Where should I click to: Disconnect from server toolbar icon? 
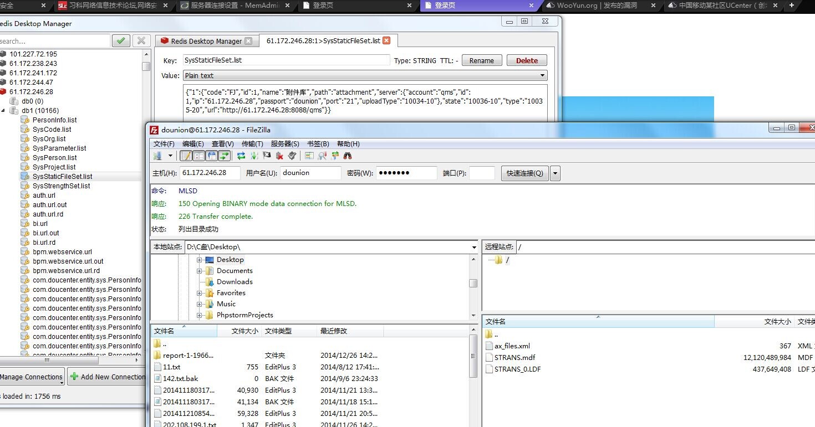coord(279,156)
